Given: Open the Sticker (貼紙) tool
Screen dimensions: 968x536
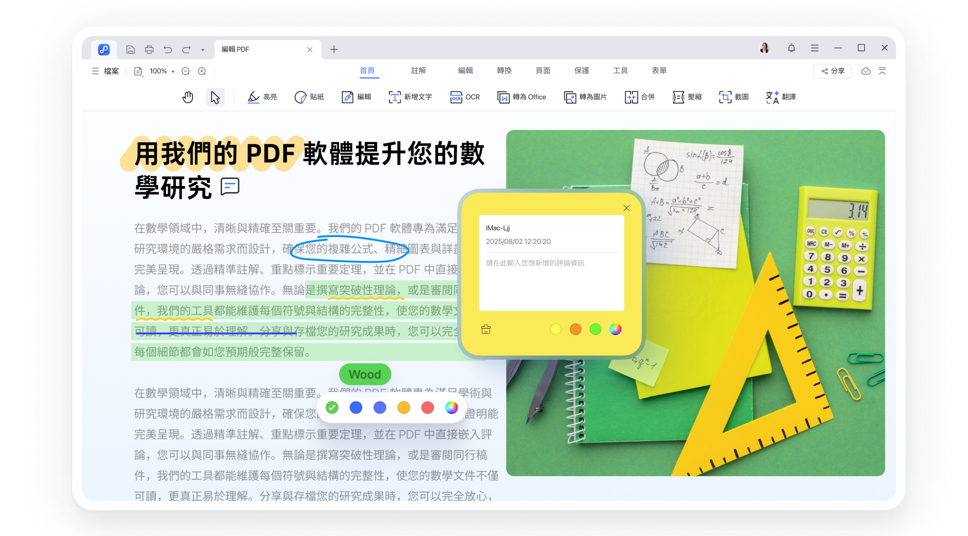Looking at the screenshot, I should (x=309, y=97).
